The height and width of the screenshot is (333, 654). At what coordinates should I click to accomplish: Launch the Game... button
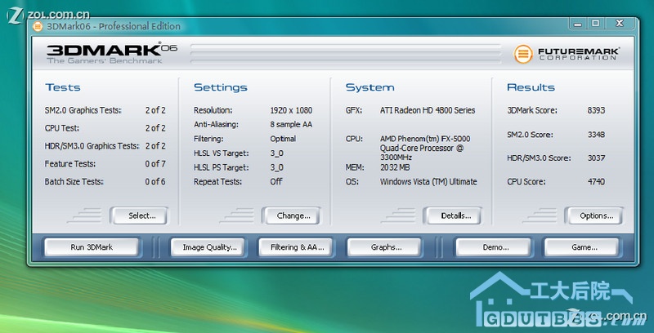click(x=581, y=247)
